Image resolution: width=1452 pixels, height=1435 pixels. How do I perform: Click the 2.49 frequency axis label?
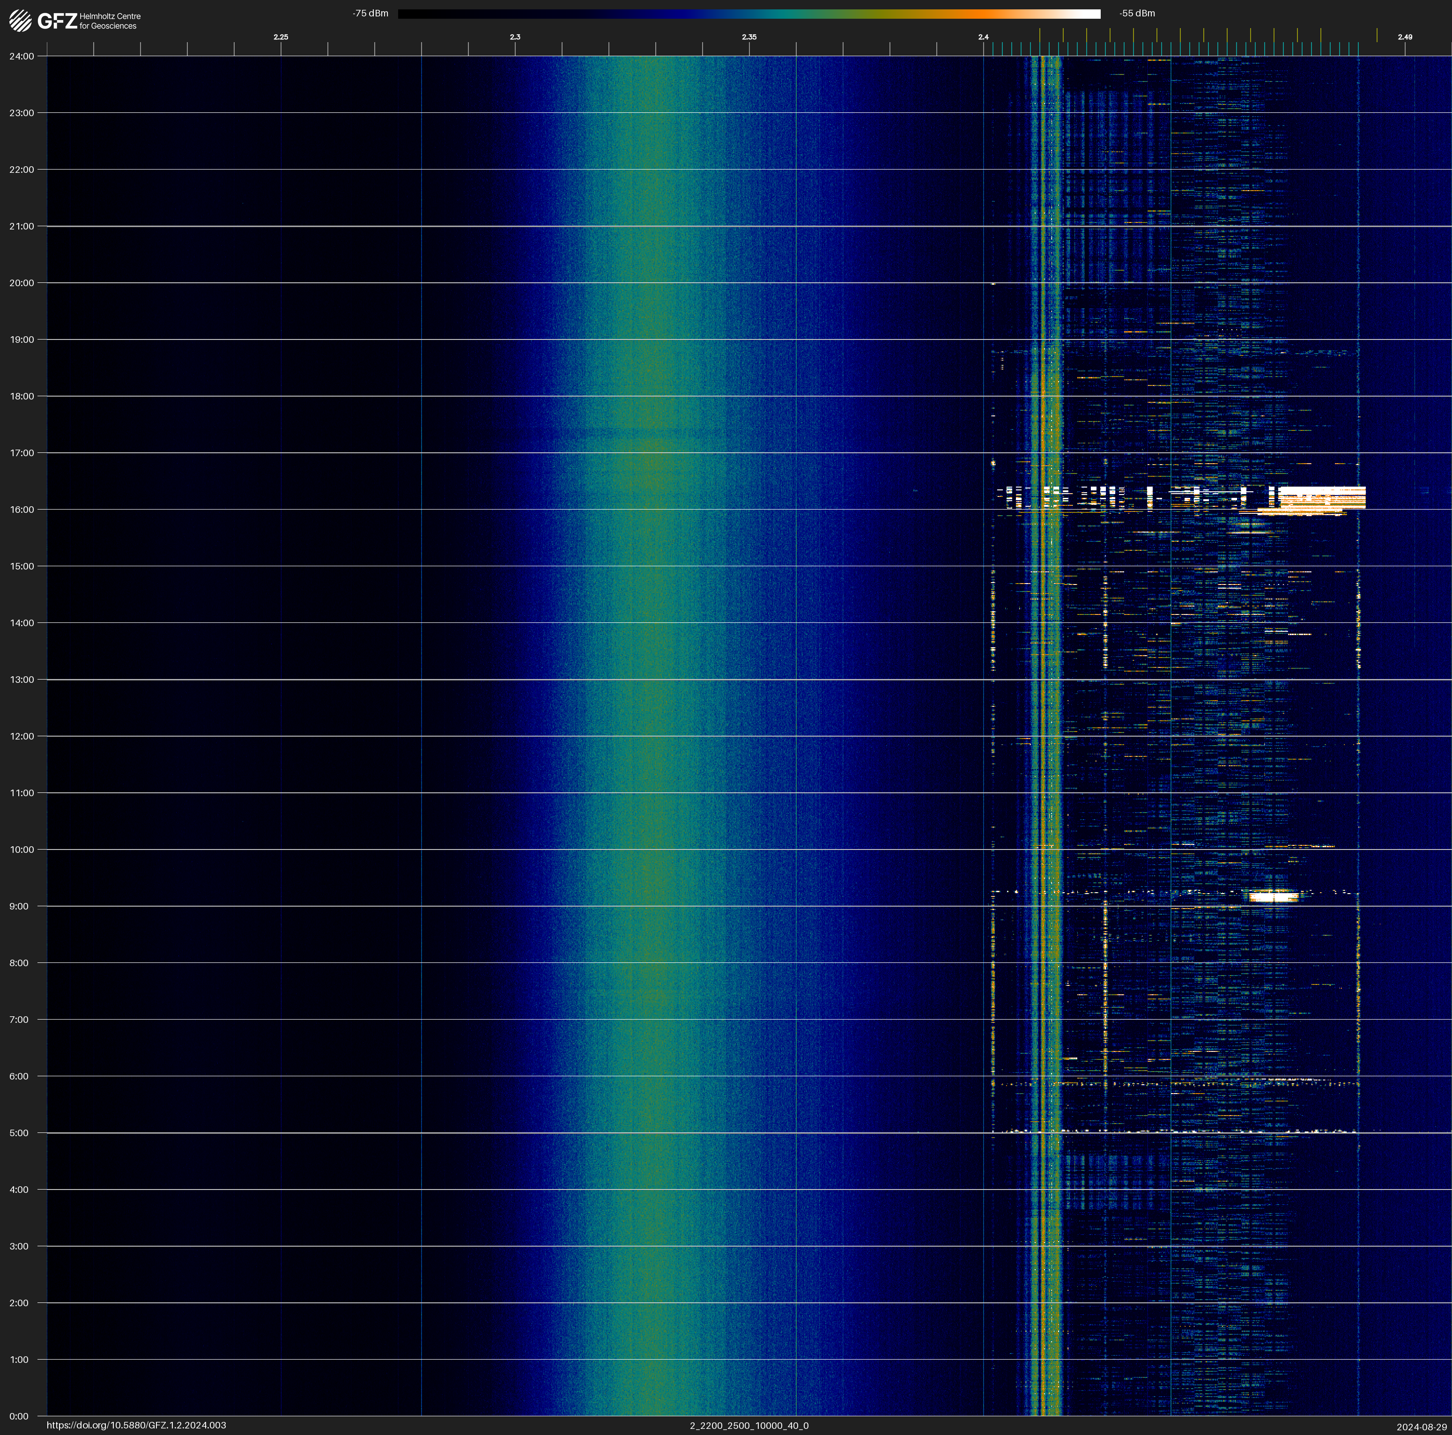pos(1404,37)
